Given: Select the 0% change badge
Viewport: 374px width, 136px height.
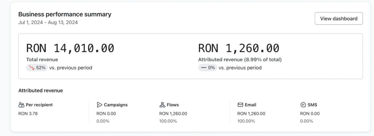Looking at the screenshot, I should coord(208,68).
